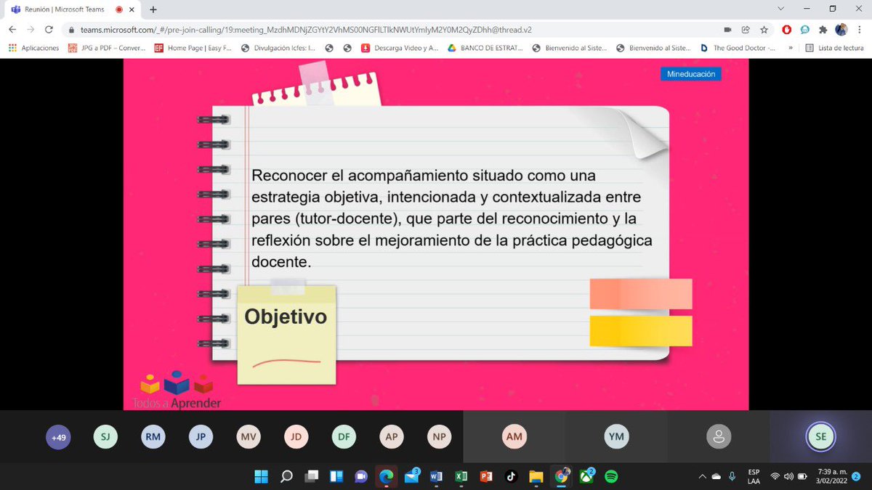Open the notification center badge
Screen dimensions: 872x490
tap(857, 476)
